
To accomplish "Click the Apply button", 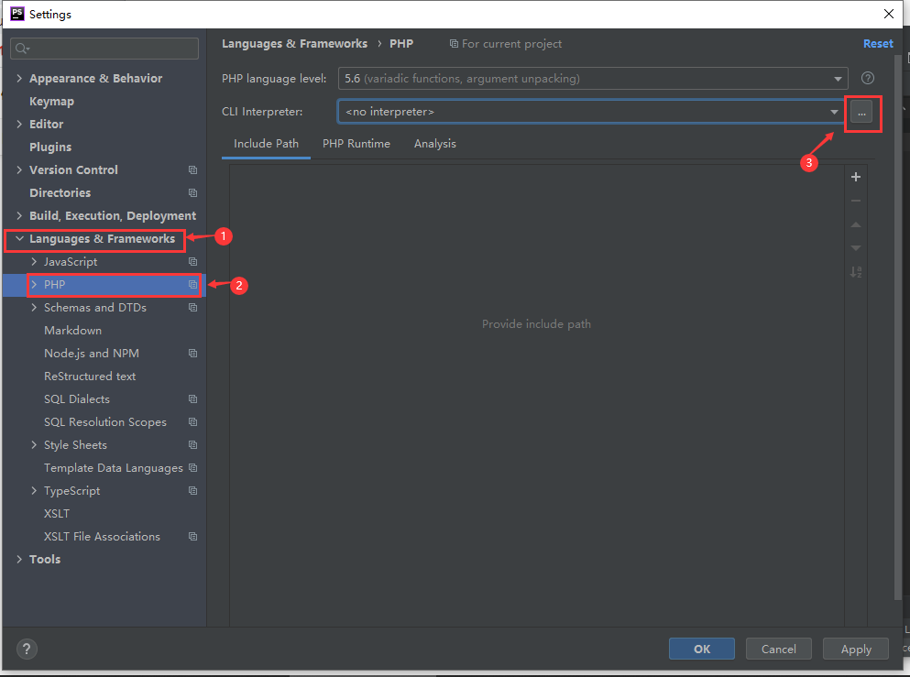I will tap(856, 650).
